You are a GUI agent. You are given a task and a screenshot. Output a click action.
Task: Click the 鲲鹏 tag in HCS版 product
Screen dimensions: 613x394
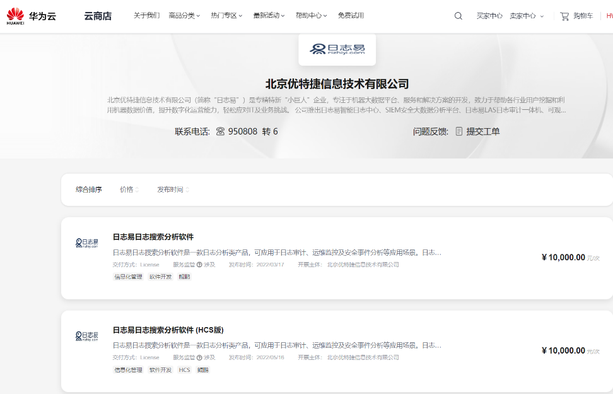pos(203,370)
